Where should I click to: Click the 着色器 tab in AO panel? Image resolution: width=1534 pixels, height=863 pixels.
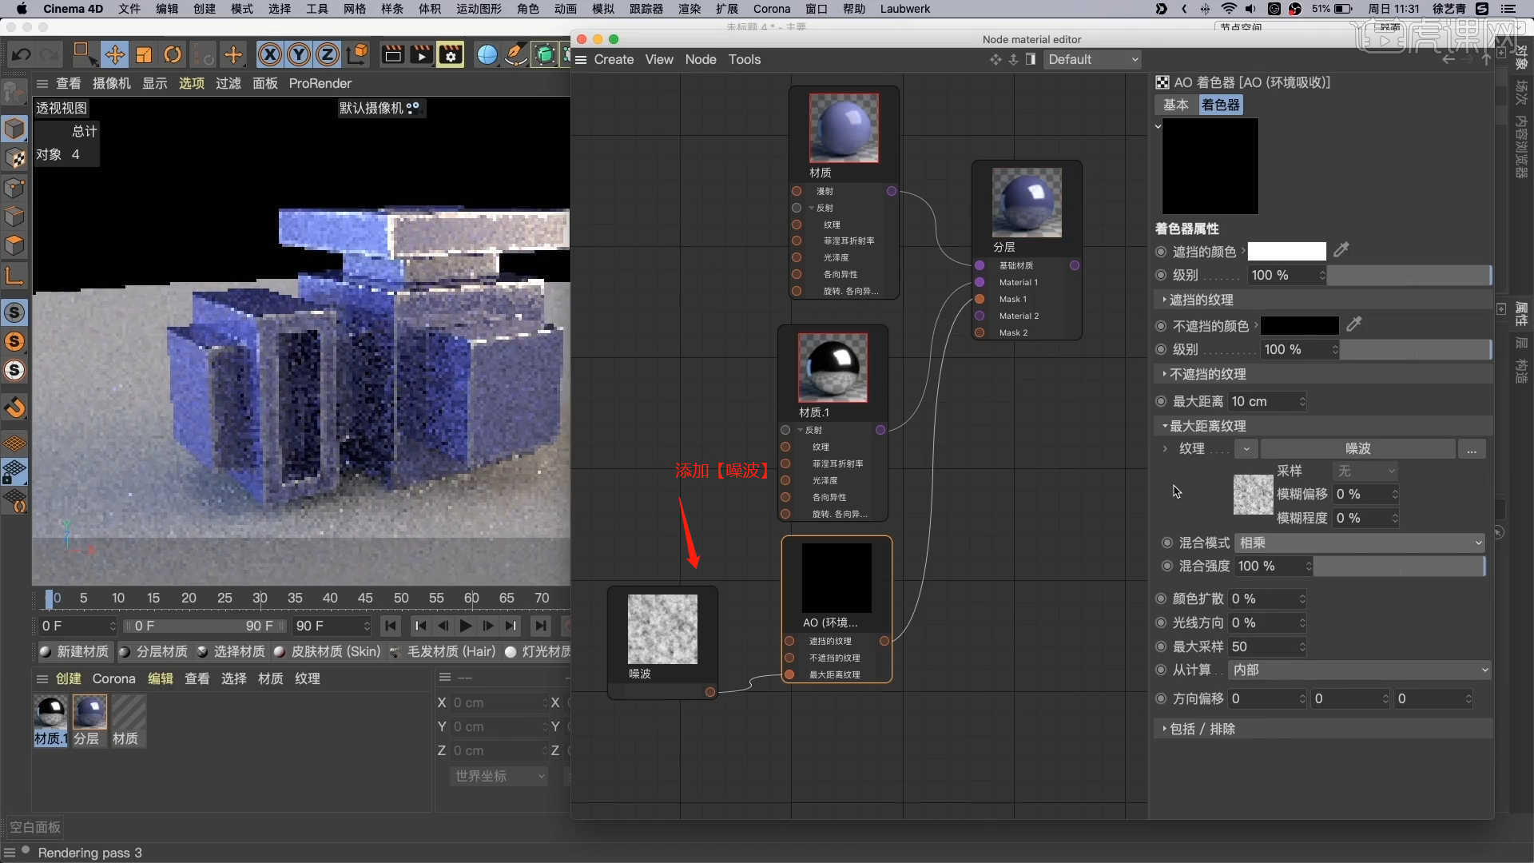click(1220, 105)
